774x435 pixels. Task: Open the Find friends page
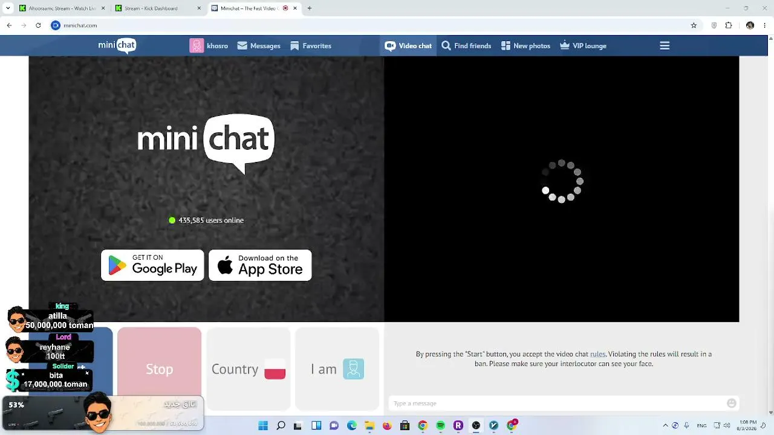point(466,46)
